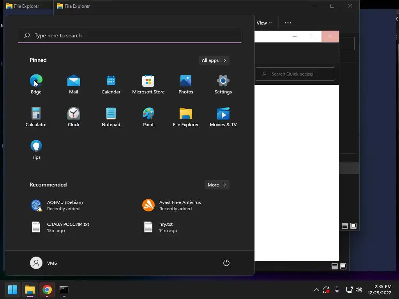
Task: Click the microphone tray icon
Action: click(x=337, y=290)
